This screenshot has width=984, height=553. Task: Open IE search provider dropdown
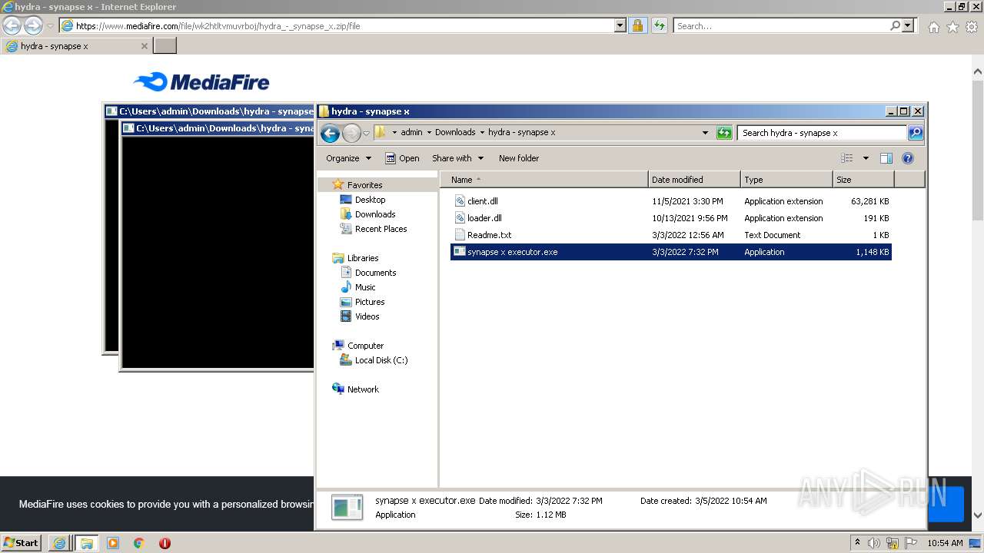908,25
